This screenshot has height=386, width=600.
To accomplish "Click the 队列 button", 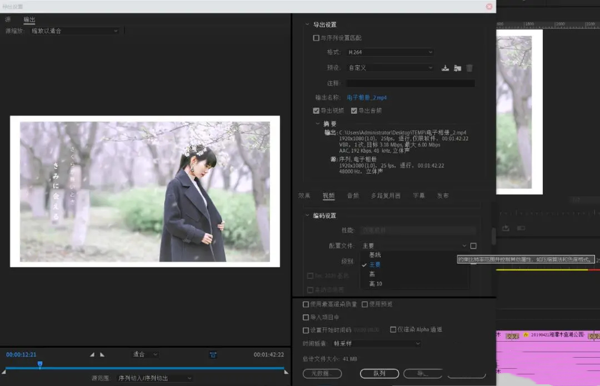I will pyautogui.click(x=379, y=374).
